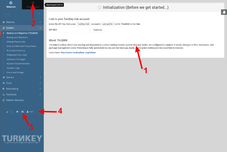
Task: Click the search magnifier icon in sidebar
Action: [39, 14]
